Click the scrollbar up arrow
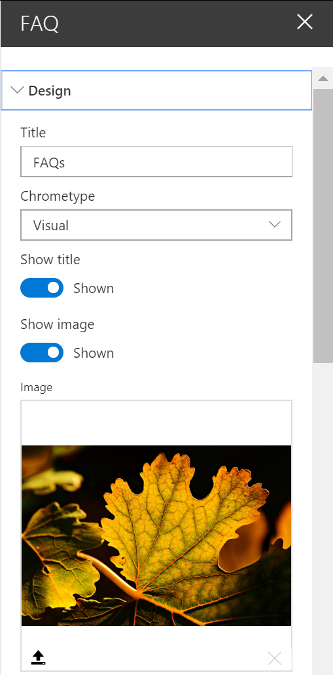 tap(323, 78)
